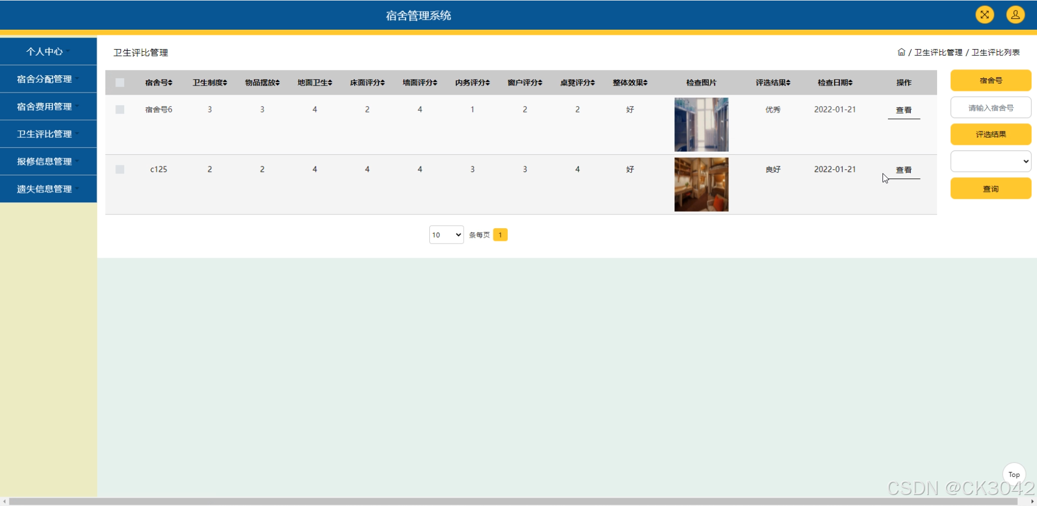Click the yellow 查询 button
This screenshot has height=506, width=1037.
coord(991,189)
